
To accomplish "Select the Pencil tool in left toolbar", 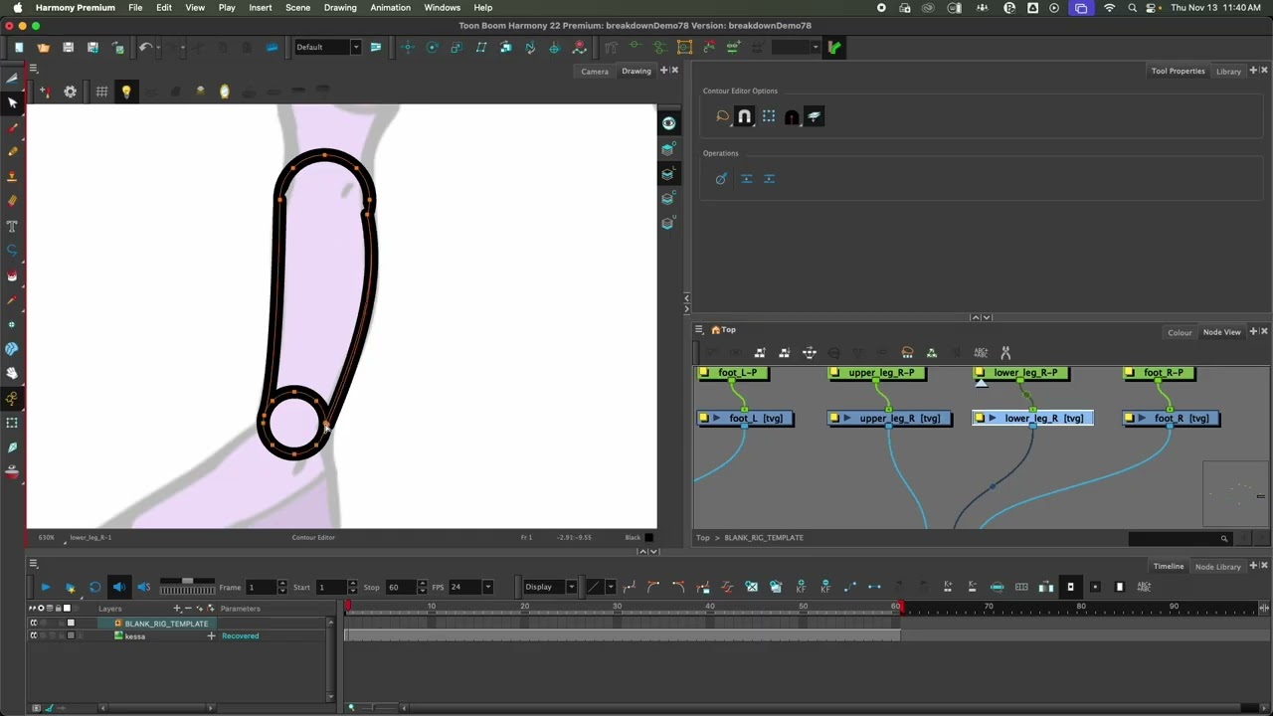I will click(x=12, y=152).
